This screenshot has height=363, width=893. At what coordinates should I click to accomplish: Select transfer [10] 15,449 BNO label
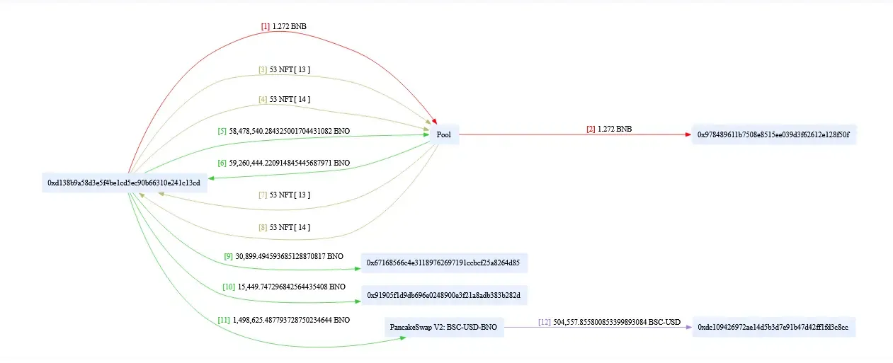coord(283,287)
